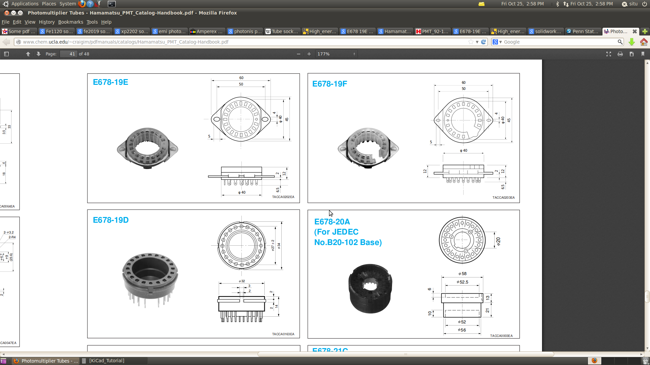Open the Places menu
This screenshot has width=650, height=365.
49,4
